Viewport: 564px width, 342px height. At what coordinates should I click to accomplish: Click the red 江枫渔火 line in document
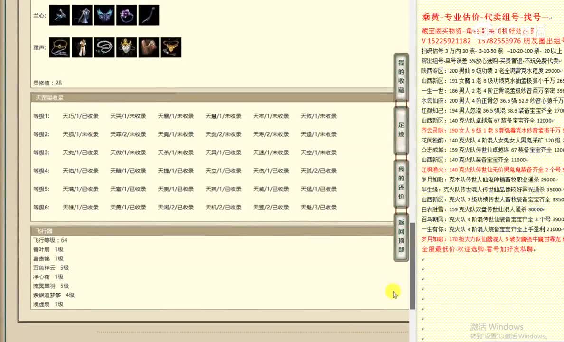492,170
